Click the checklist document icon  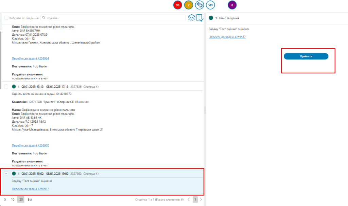point(200,18)
